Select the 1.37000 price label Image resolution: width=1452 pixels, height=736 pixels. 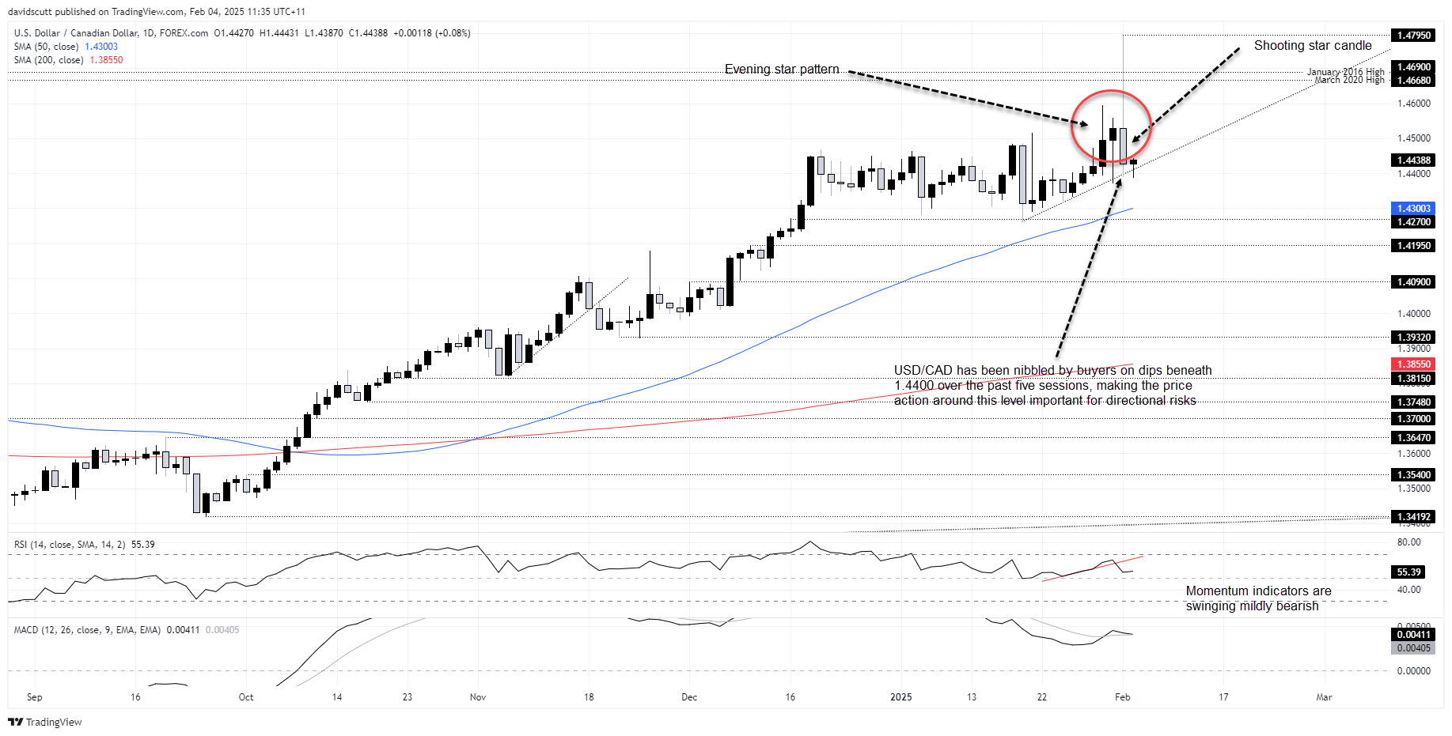point(1414,419)
